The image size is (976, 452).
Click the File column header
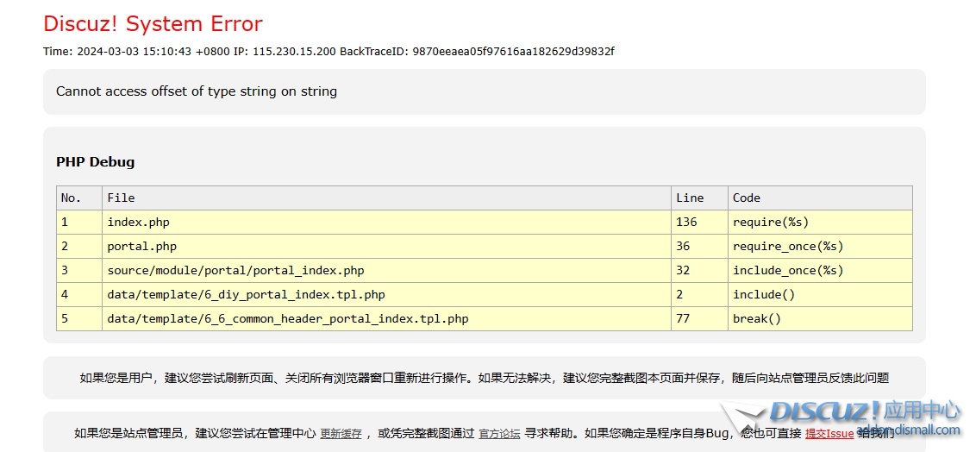[x=121, y=198]
